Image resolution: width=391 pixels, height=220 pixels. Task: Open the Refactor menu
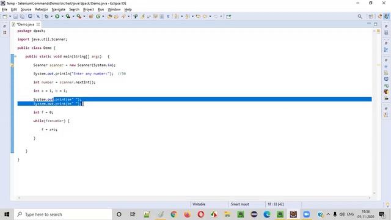click(x=42, y=10)
